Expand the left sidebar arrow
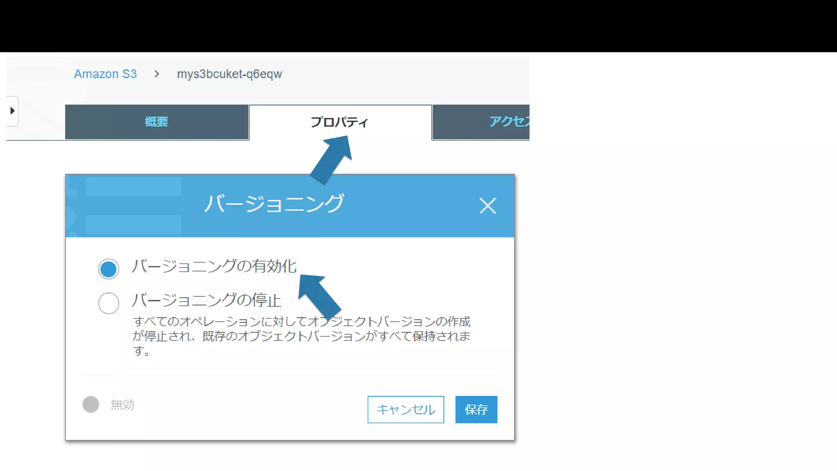This screenshot has width=837, height=471. (x=12, y=111)
